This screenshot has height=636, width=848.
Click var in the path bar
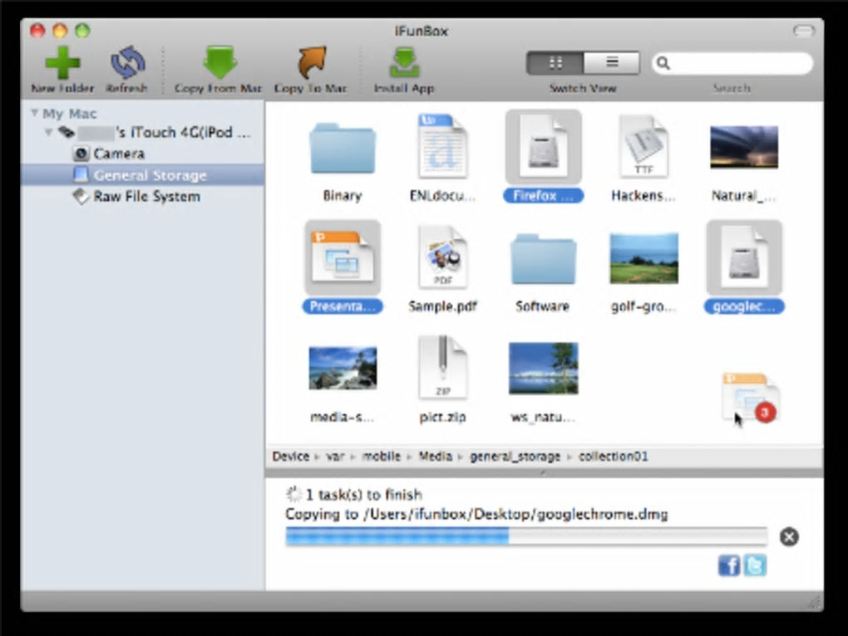click(335, 457)
